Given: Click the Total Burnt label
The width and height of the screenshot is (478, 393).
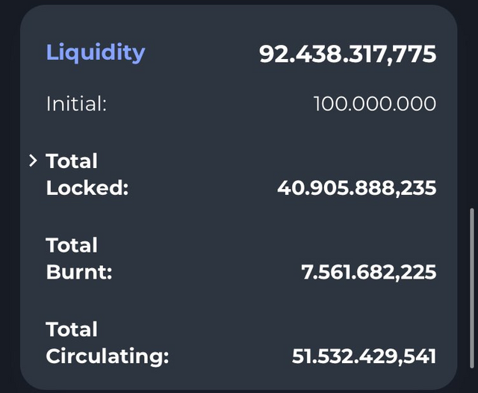Looking at the screenshot, I should [x=79, y=259].
